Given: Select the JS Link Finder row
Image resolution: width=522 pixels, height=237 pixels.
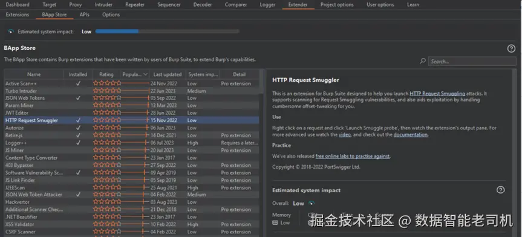Looking at the screenshot, I should click(x=131, y=180).
